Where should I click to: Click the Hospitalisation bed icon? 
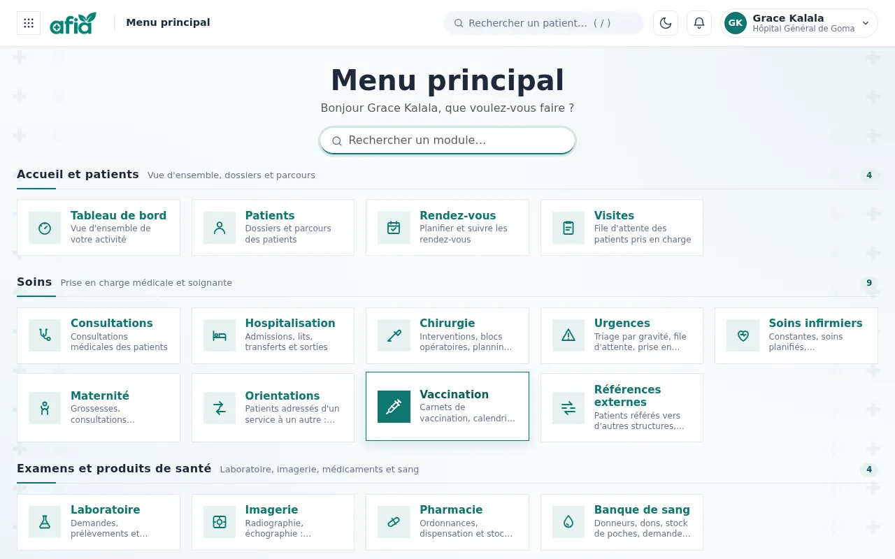click(220, 335)
